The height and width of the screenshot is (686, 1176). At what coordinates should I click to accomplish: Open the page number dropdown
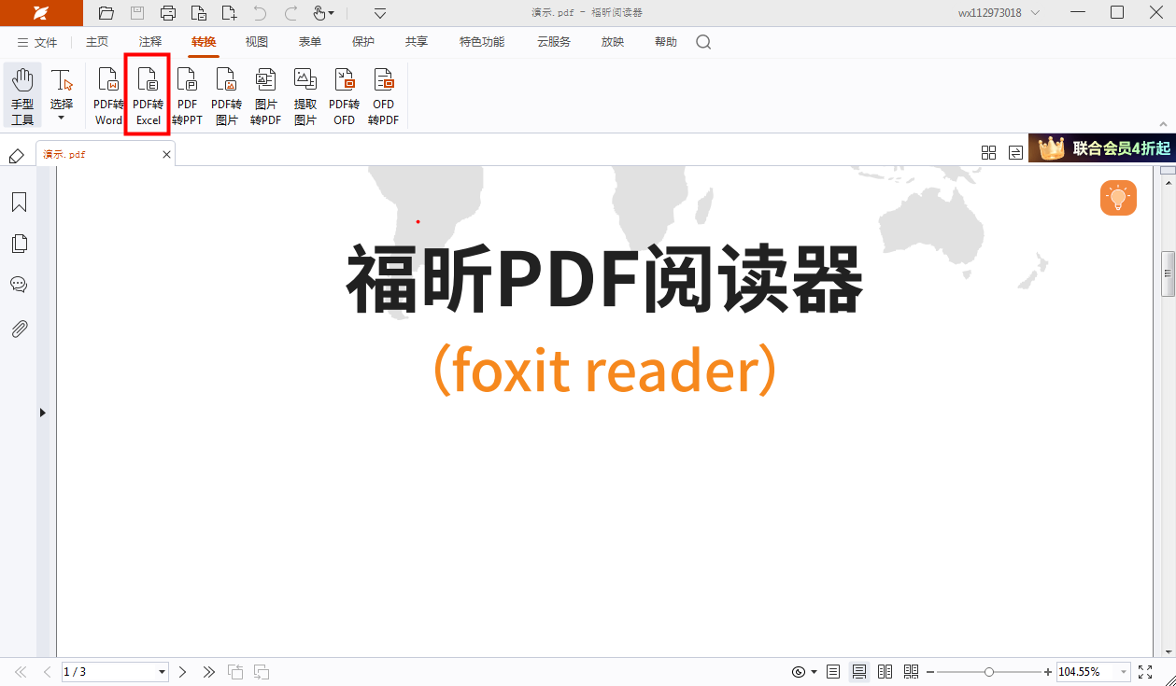[162, 672]
